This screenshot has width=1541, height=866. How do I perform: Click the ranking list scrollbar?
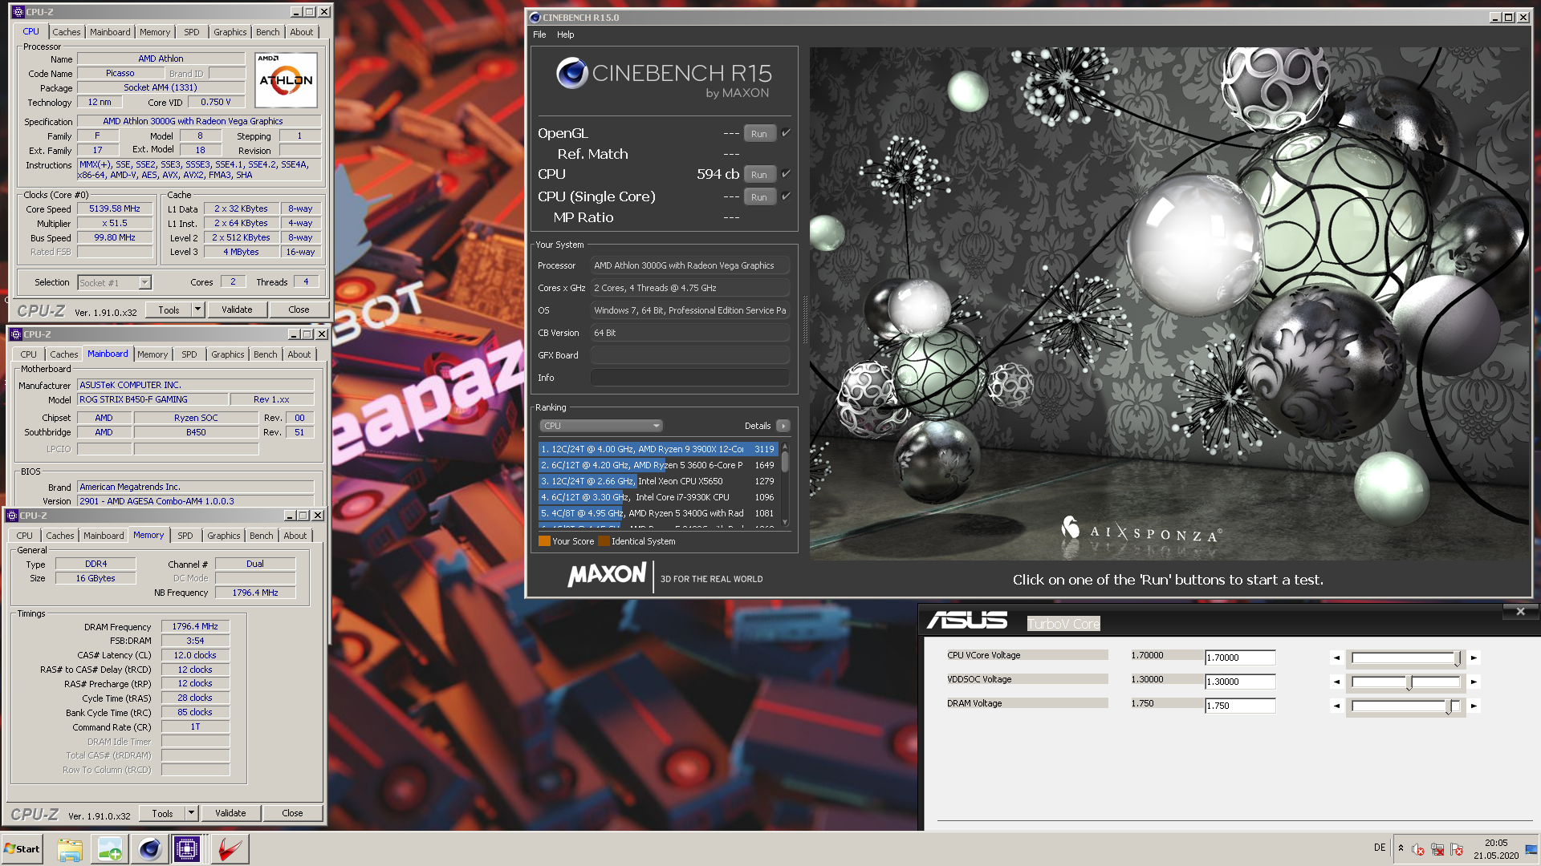click(785, 484)
